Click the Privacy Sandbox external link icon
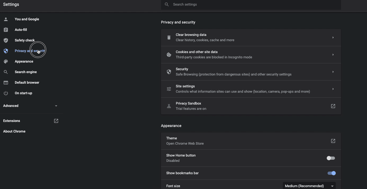 333,106
